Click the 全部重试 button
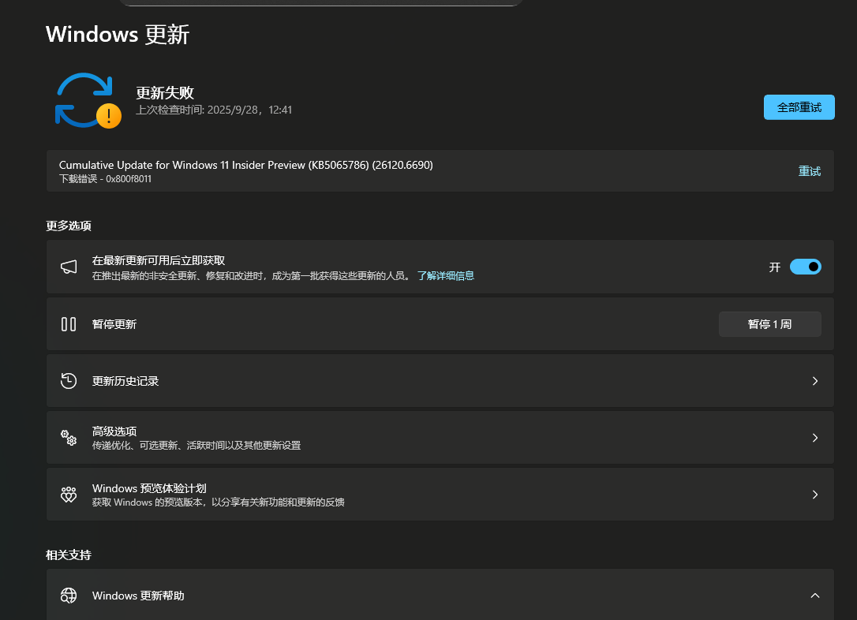This screenshot has width=857, height=620. tap(799, 107)
